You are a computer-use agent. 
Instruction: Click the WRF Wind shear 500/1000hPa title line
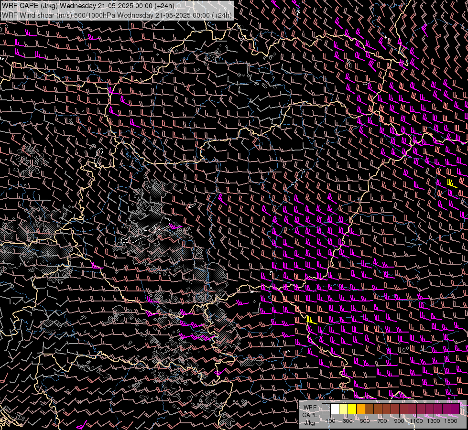pos(117,15)
